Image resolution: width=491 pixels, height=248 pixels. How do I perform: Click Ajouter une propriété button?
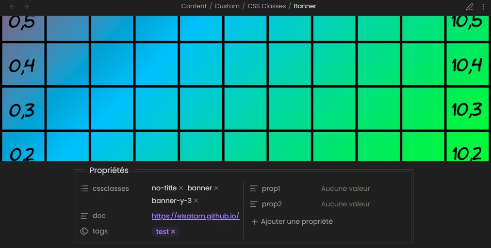tap(292, 221)
